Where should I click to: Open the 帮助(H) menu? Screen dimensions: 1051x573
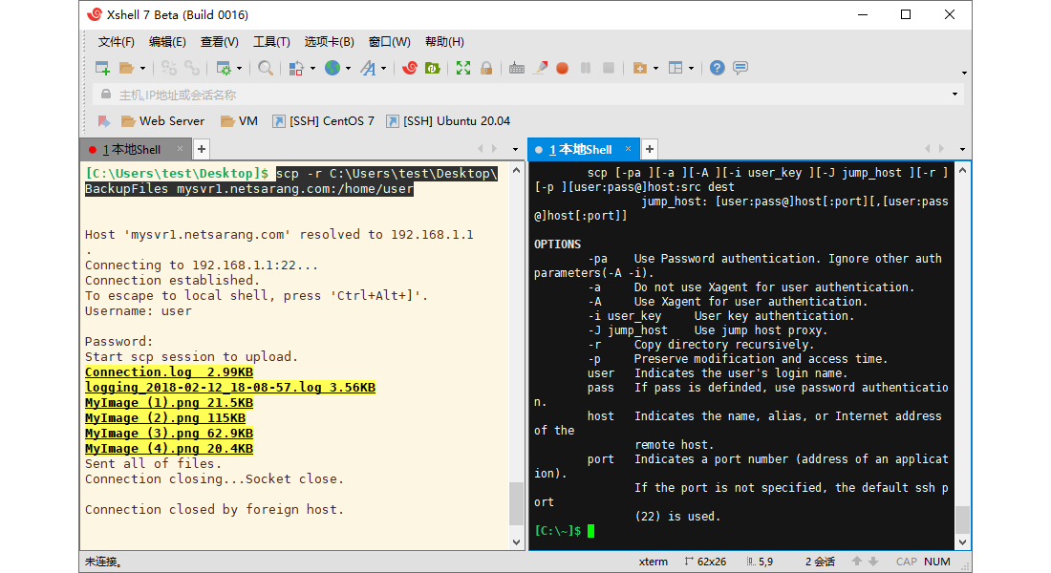pos(444,42)
